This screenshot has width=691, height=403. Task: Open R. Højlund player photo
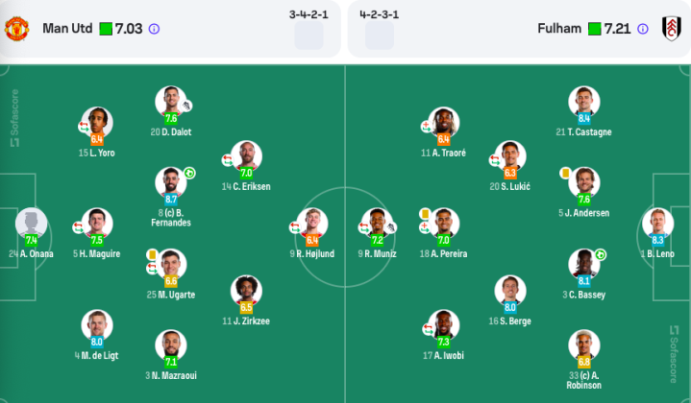coord(312,224)
